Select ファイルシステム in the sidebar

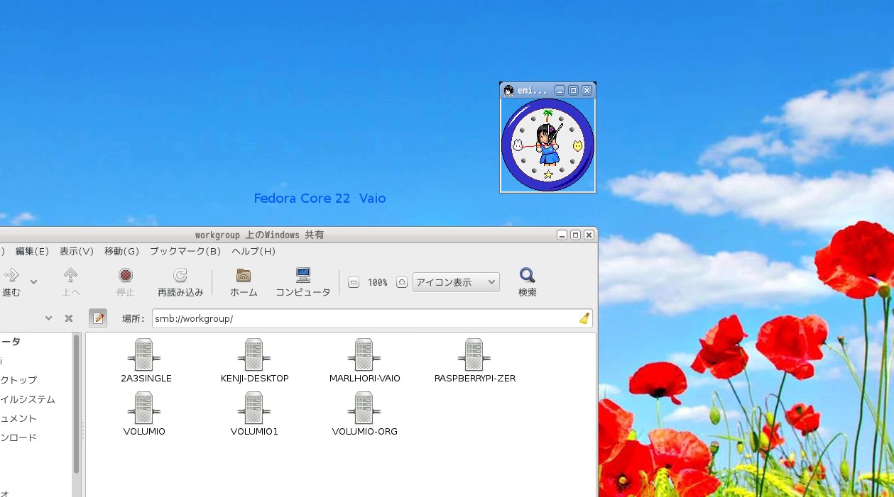pos(27,399)
